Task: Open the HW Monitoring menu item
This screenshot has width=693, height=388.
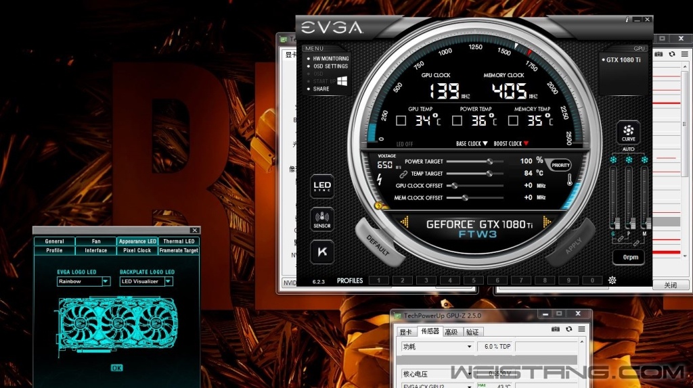Action: [x=330, y=59]
